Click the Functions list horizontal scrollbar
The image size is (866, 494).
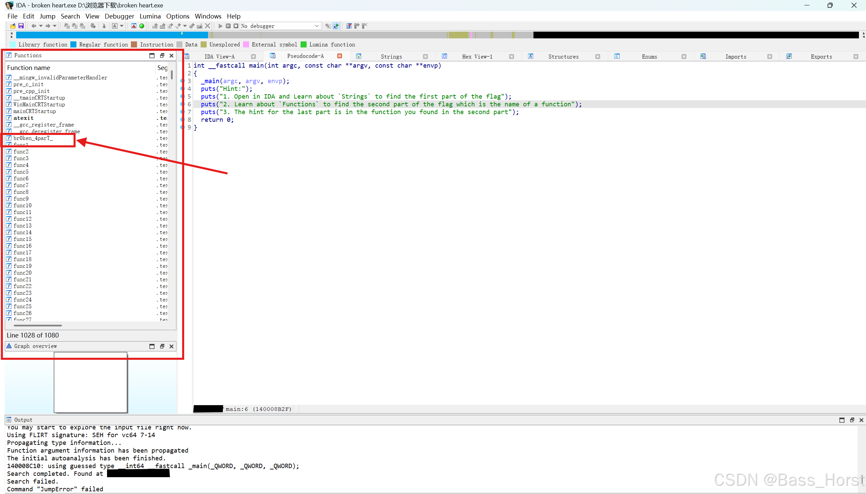tap(38, 325)
